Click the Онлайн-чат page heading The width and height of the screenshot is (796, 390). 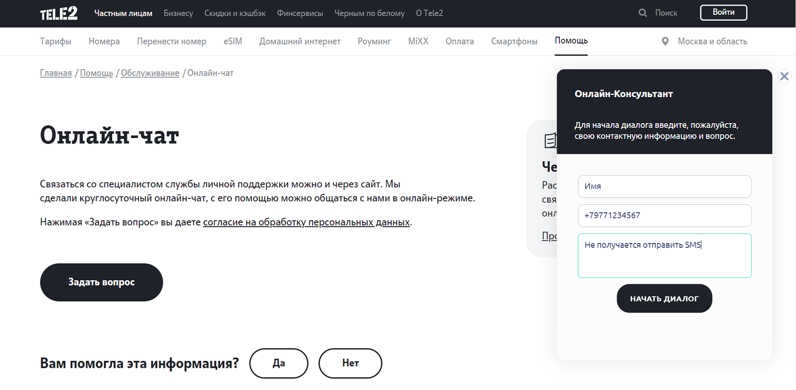[109, 136]
